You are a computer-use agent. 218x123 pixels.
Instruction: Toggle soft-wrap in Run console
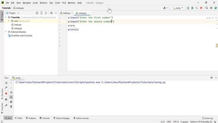tap(11, 93)
